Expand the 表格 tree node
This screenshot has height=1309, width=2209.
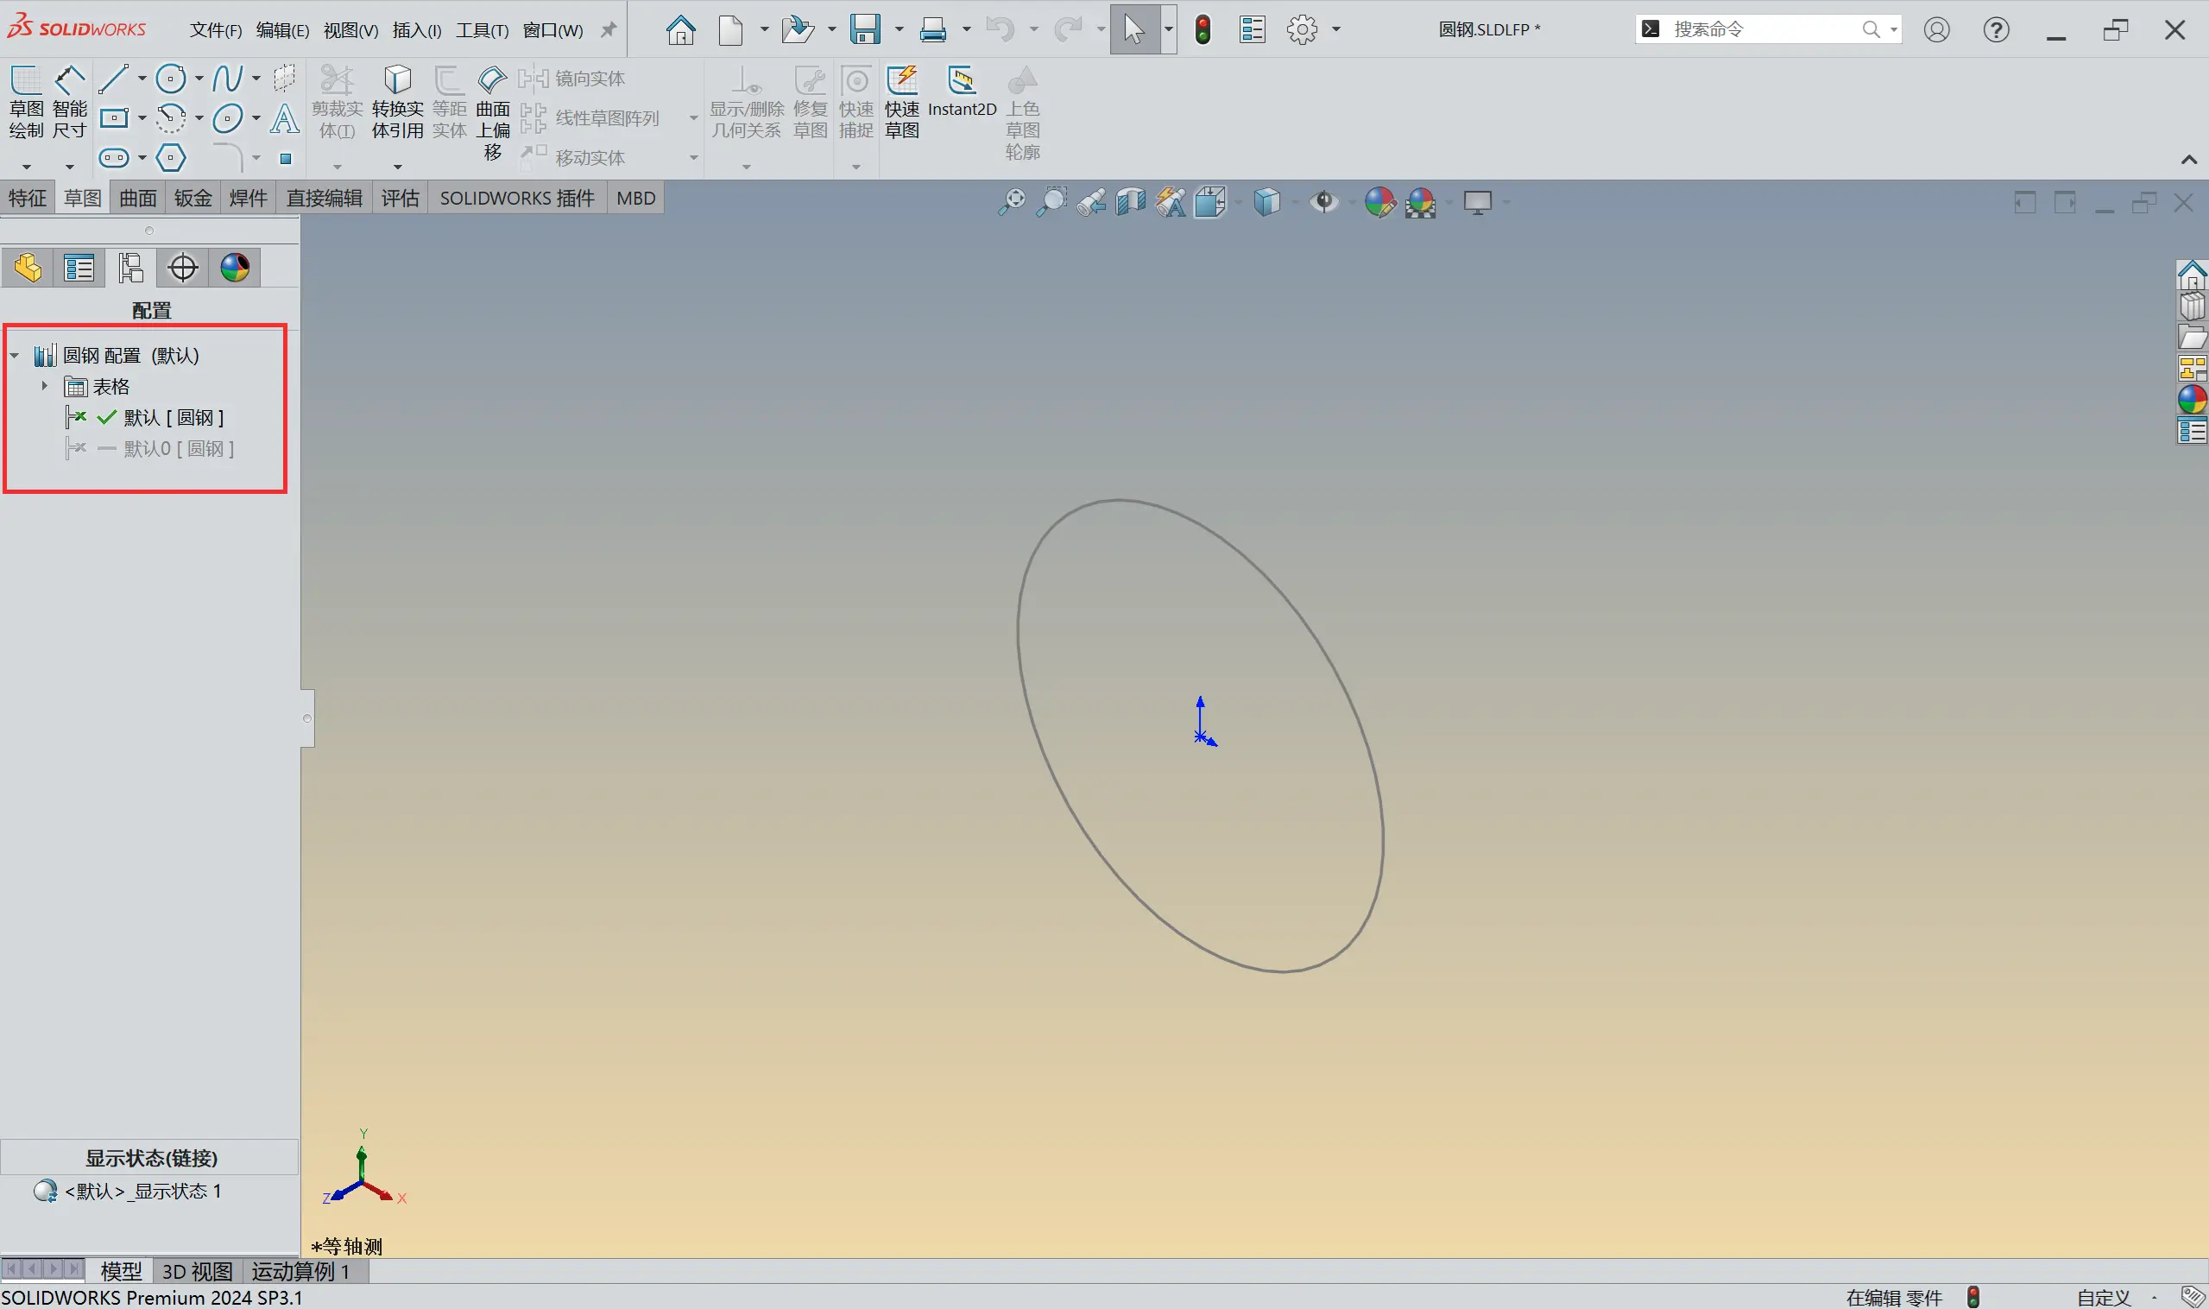44,386
